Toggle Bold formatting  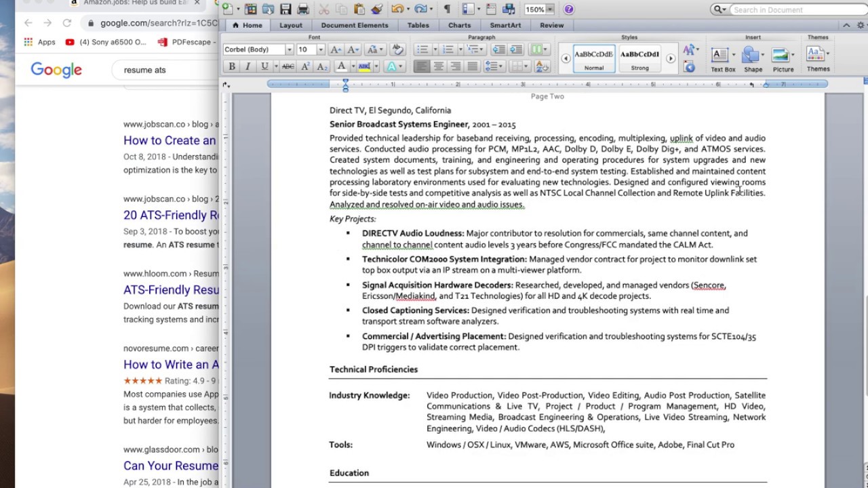(x=231, y=66)
